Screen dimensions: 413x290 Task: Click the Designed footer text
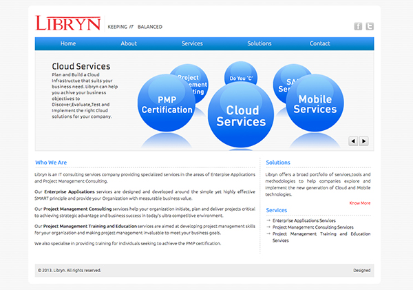tap(361, 270)
